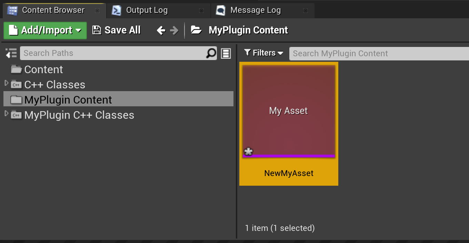Close the Content Browser tab
This screenshot has height=243, width=469.
97,11
